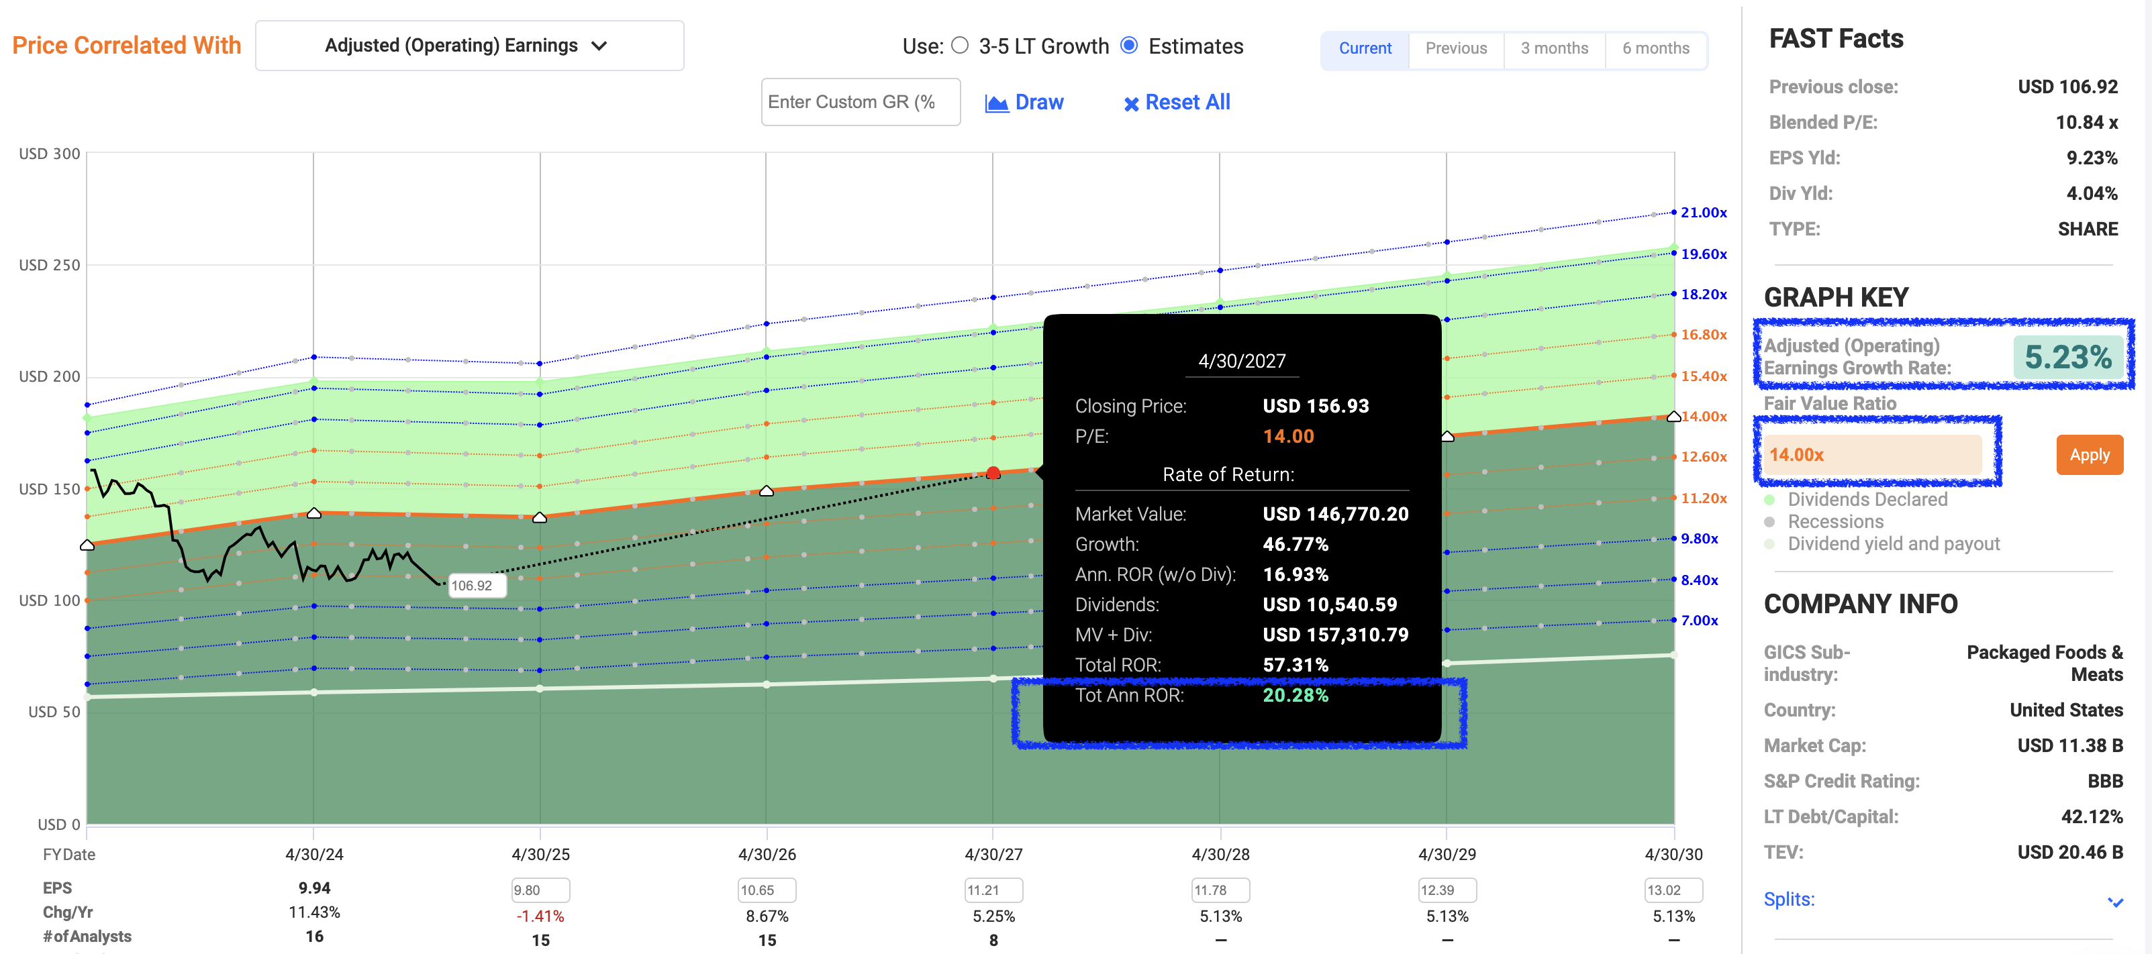
Task: Click the Enter Custom GR input field
Action: pos(860,103)
